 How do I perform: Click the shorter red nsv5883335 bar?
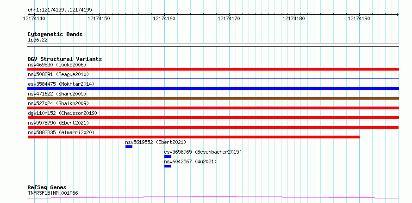pyautogui.click(x=194, y=137)
